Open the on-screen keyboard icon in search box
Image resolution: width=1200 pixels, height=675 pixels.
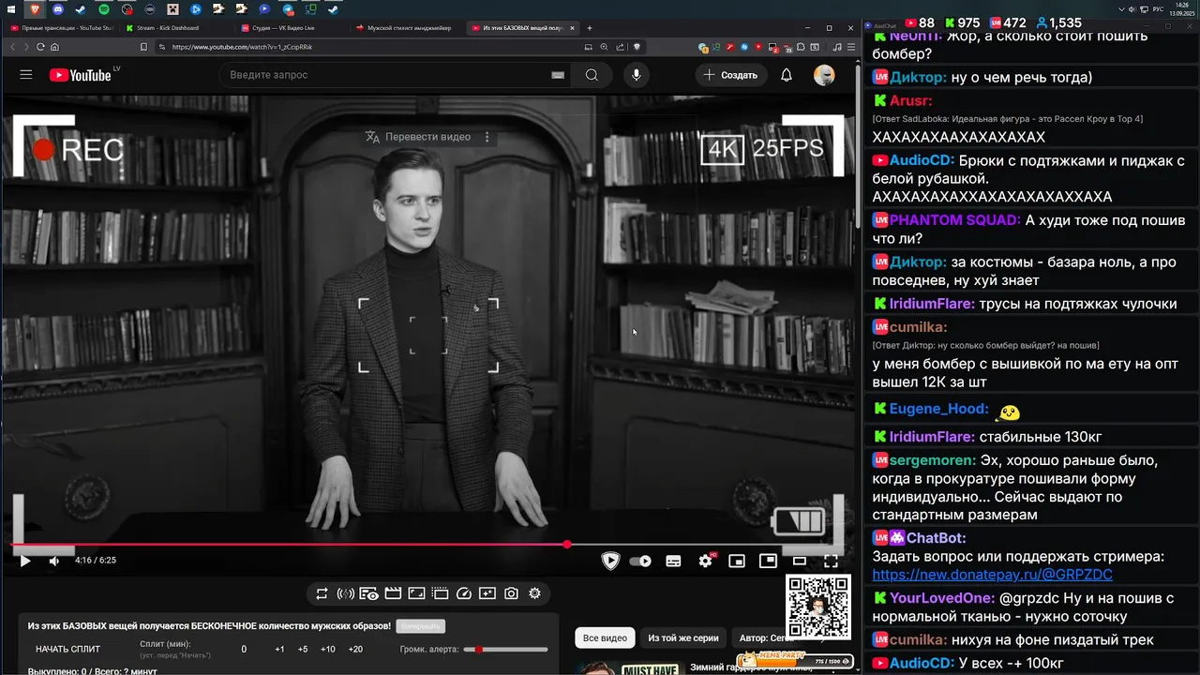[x=558, y=75]
